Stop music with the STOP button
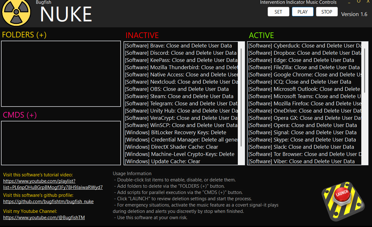The image size is (372, 227). pyautogui.click(x=327, y=12)
